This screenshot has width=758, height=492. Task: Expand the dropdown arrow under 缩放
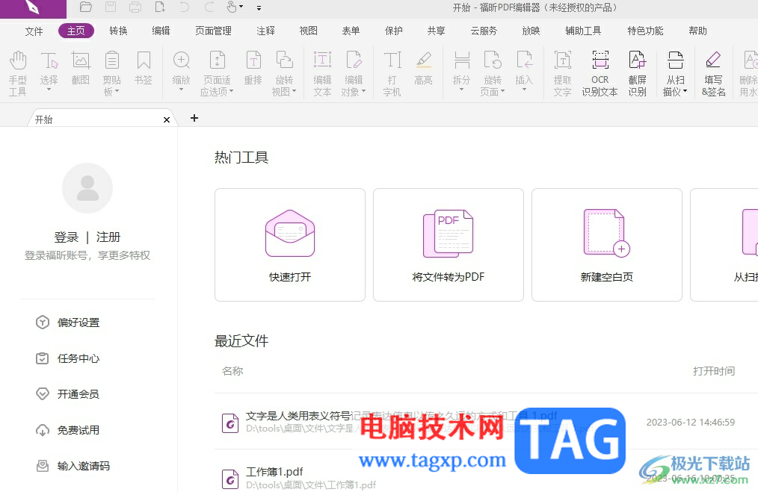[x=182, y=90]
